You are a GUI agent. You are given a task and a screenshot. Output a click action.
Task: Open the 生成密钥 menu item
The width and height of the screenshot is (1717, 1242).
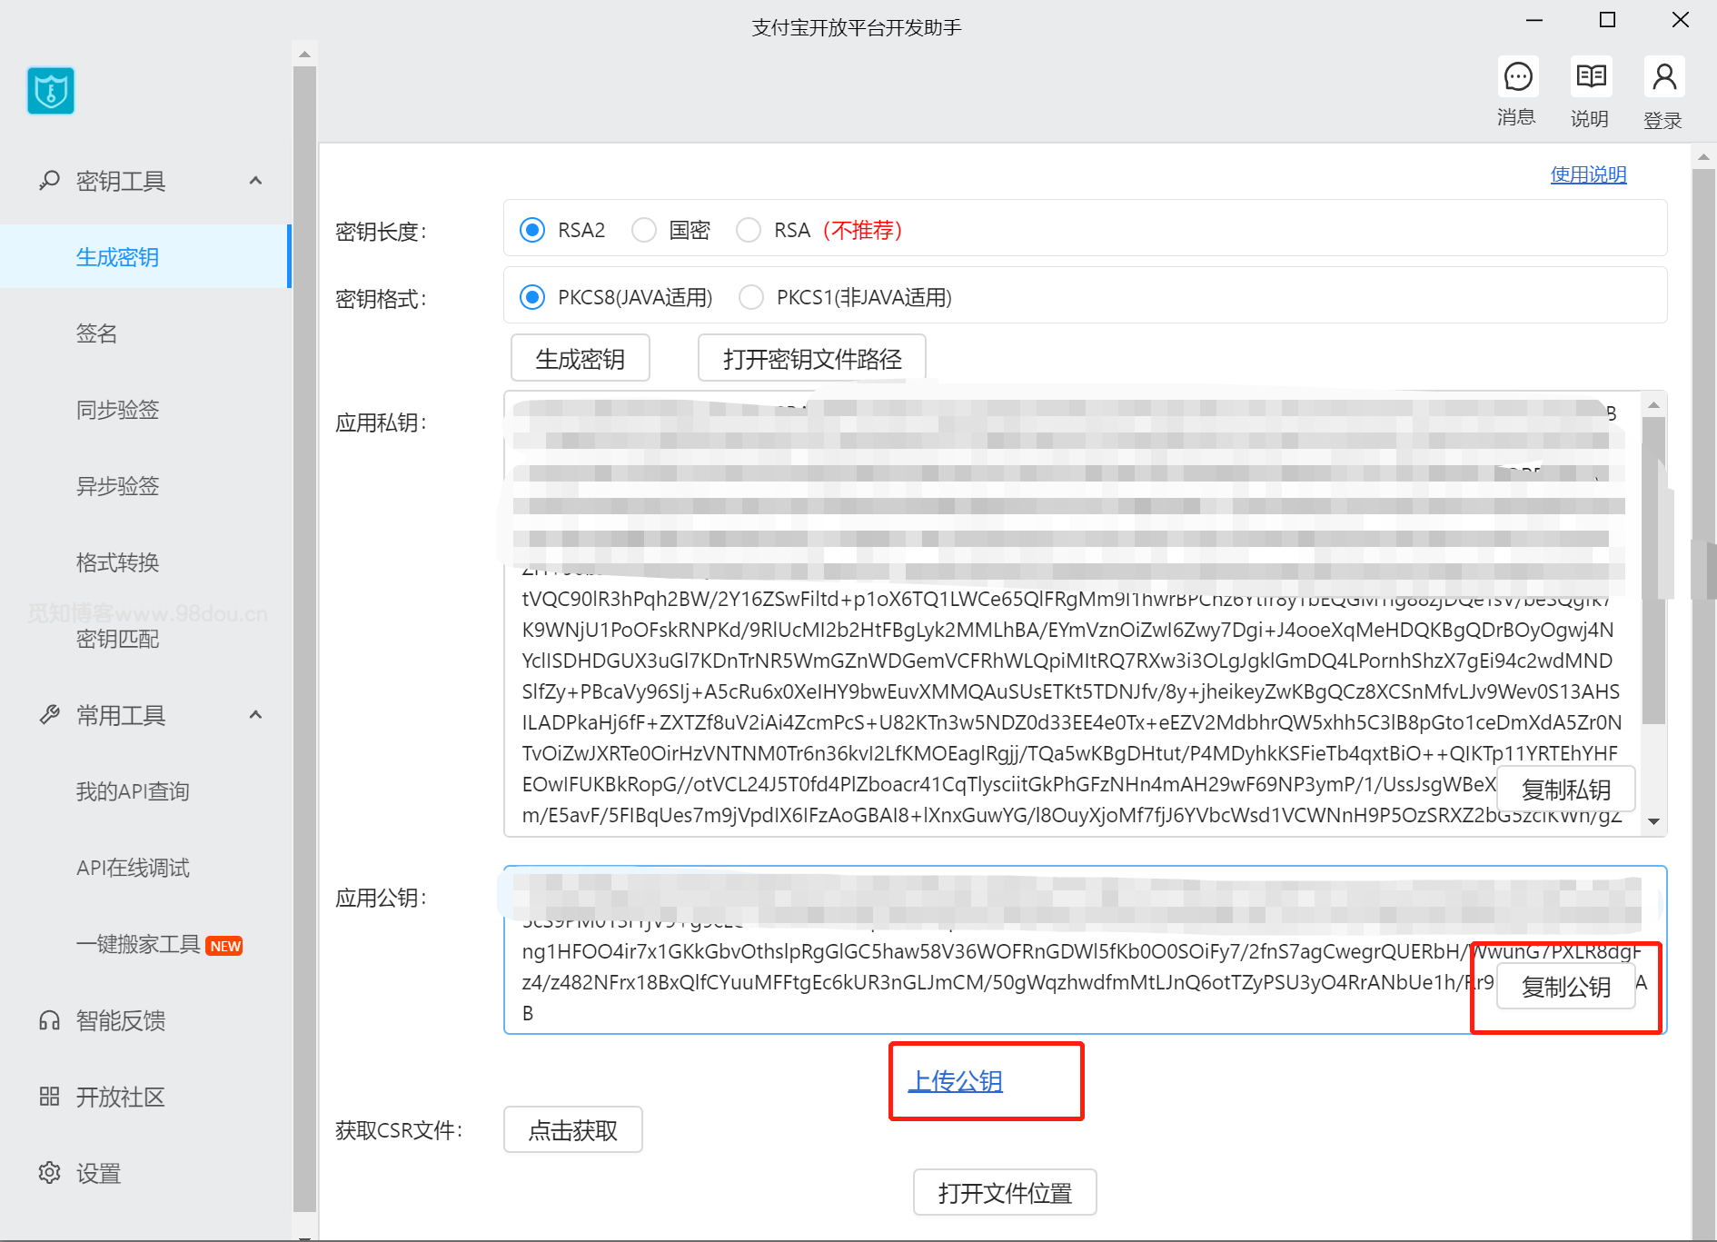pos(144,257)
